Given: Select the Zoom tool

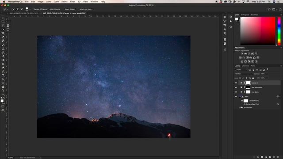Looking at the screenshot, I should pos(3,91).
